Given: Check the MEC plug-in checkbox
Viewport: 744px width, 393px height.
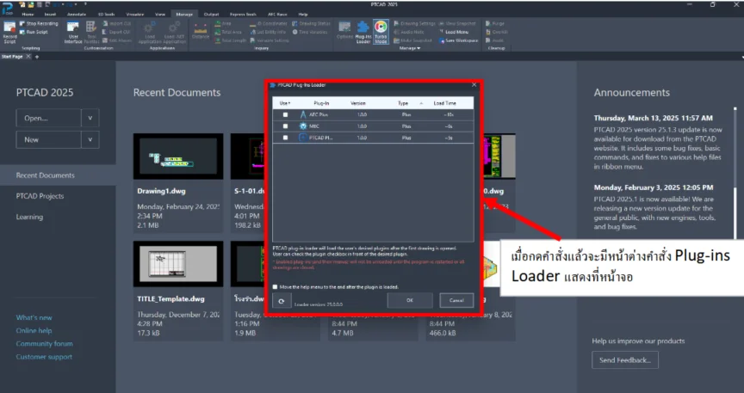Looking at the screenshot, I should pyautogui.click(x=285, y=126).
